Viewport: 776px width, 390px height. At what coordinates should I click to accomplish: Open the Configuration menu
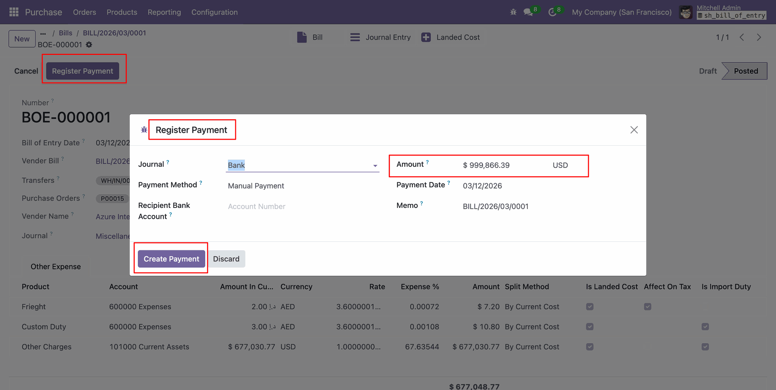coord(214,12)
